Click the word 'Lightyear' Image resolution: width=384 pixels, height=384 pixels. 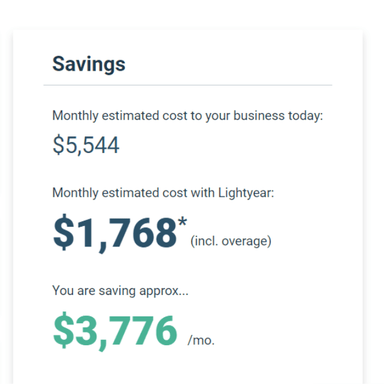click(x=246, y=193)
